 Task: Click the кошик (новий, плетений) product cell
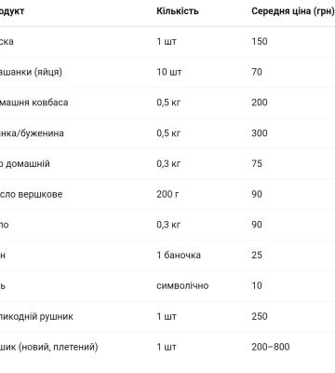pos(48,347)
